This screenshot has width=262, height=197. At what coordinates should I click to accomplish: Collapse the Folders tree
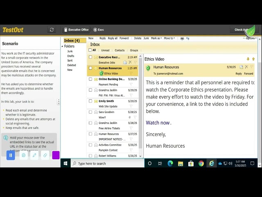pos(62,46)
